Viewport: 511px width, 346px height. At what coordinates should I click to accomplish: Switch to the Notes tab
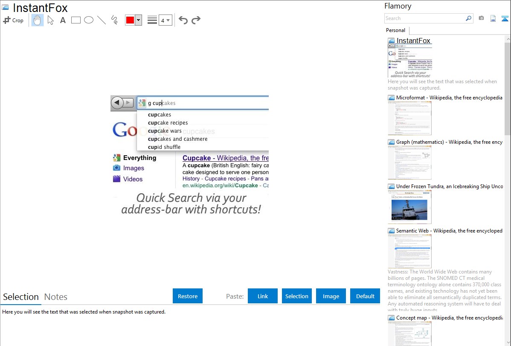click(56, 297)
